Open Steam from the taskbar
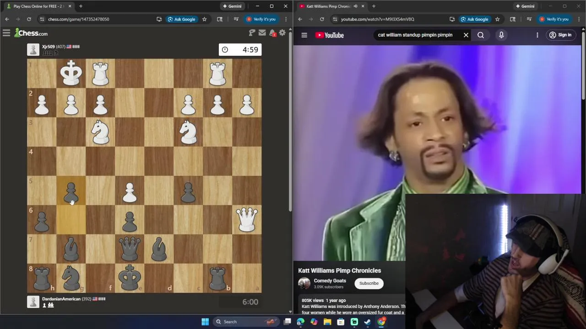The height and width of the screenshot is (329, 586). tap(368, 322)
